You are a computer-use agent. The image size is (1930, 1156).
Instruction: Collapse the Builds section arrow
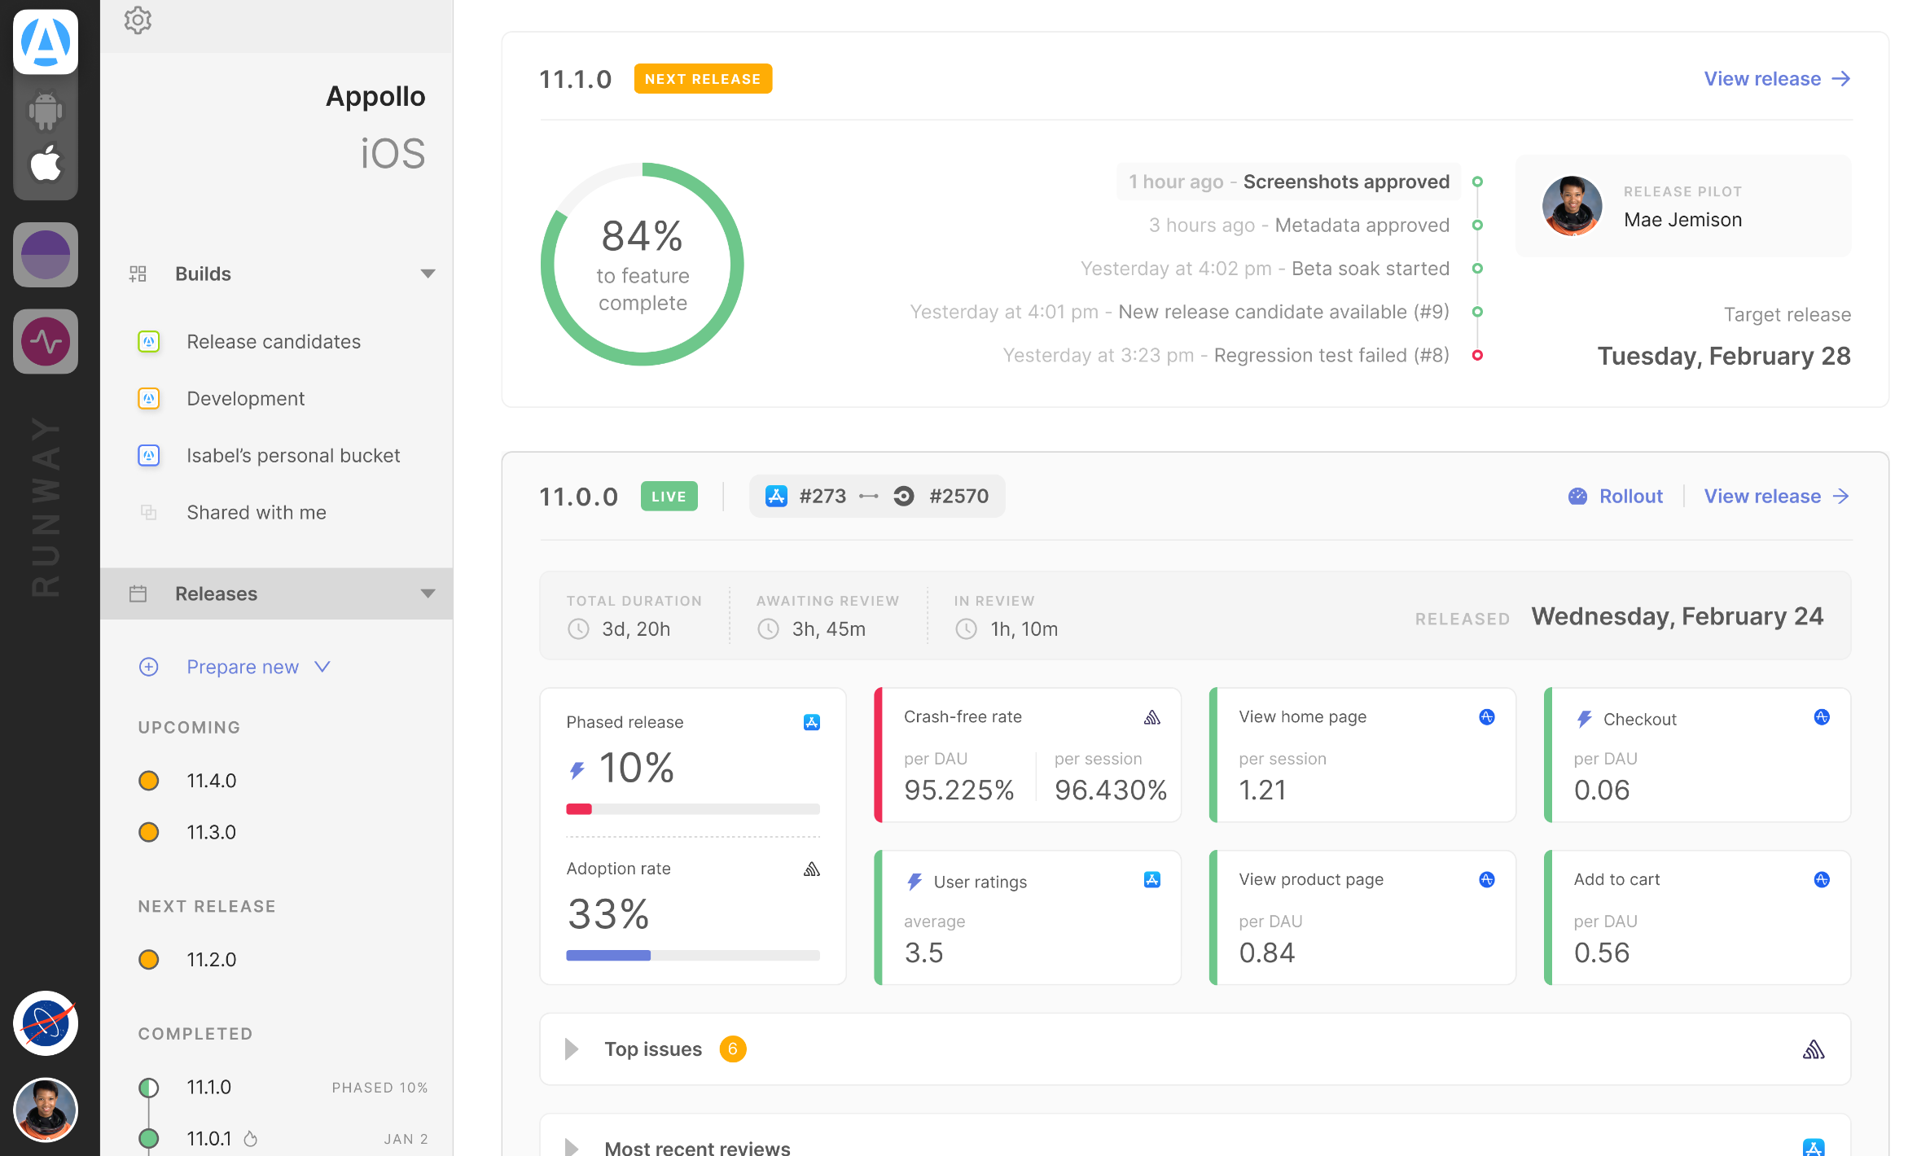click(x=428, y=274)
